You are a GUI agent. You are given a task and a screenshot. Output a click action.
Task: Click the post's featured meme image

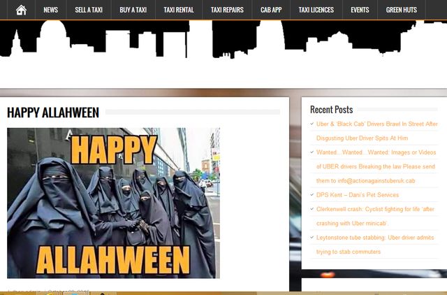point(113,203)
